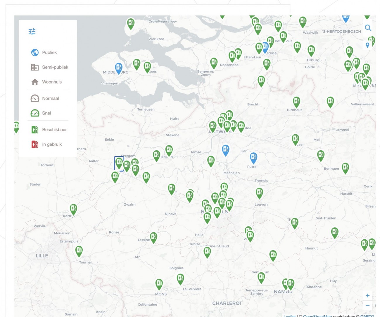Click the red charger icon for In gebruik
The height and width of the screenshot is (317, 380).
[x=35, y=144]
